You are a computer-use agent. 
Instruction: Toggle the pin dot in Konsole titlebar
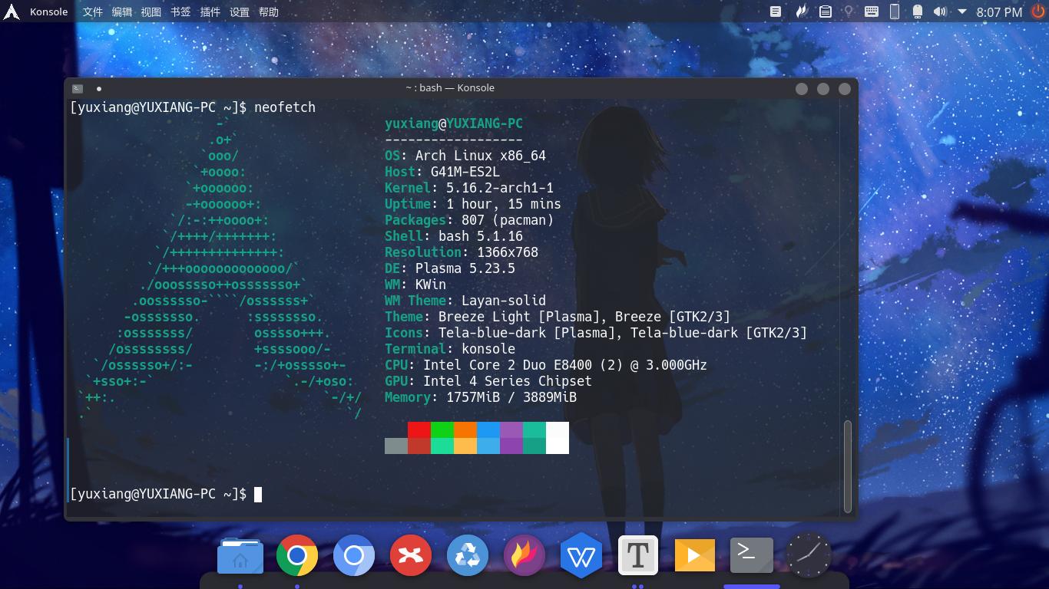pyautogui.click(x=99, y=88)
